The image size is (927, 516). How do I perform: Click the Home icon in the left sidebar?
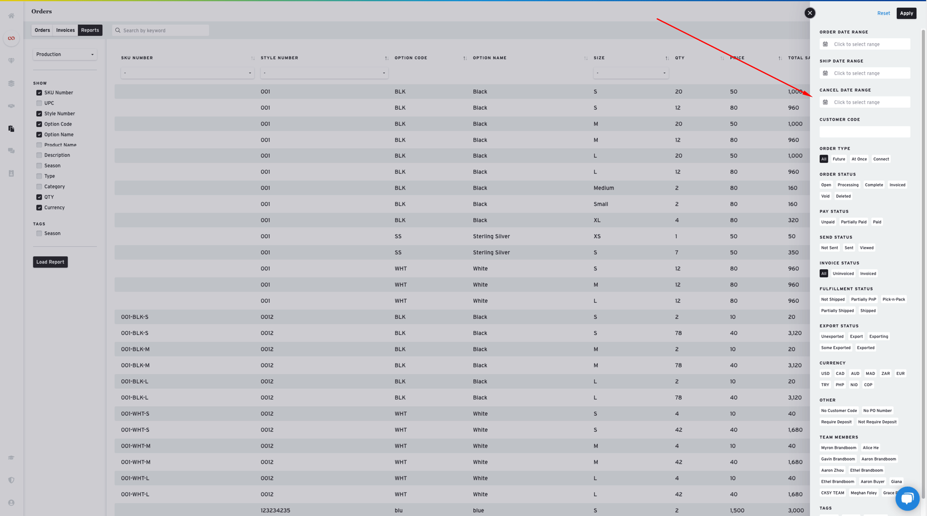(11, 16)
